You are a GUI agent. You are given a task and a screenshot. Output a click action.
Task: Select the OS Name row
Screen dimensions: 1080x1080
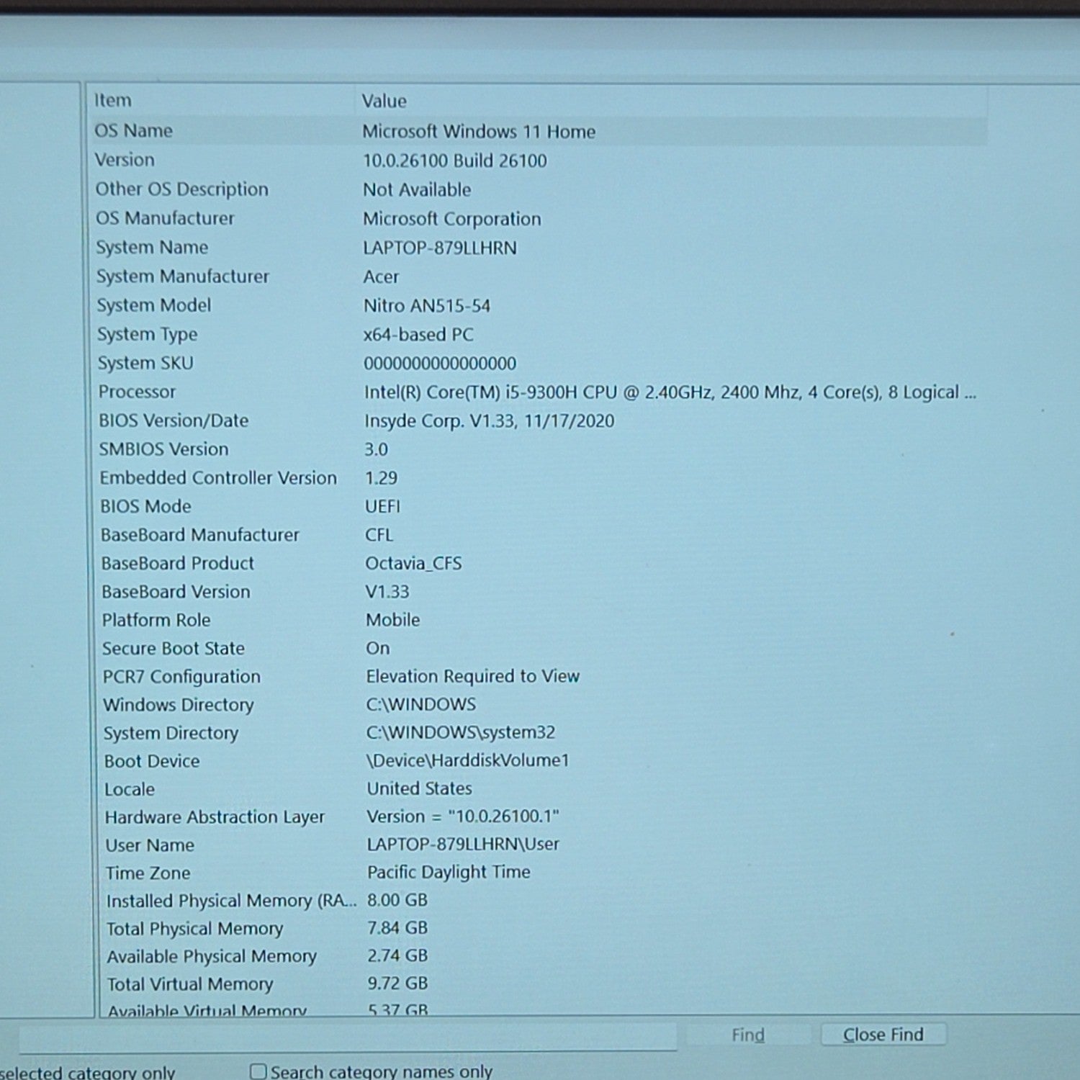(540, 131)
